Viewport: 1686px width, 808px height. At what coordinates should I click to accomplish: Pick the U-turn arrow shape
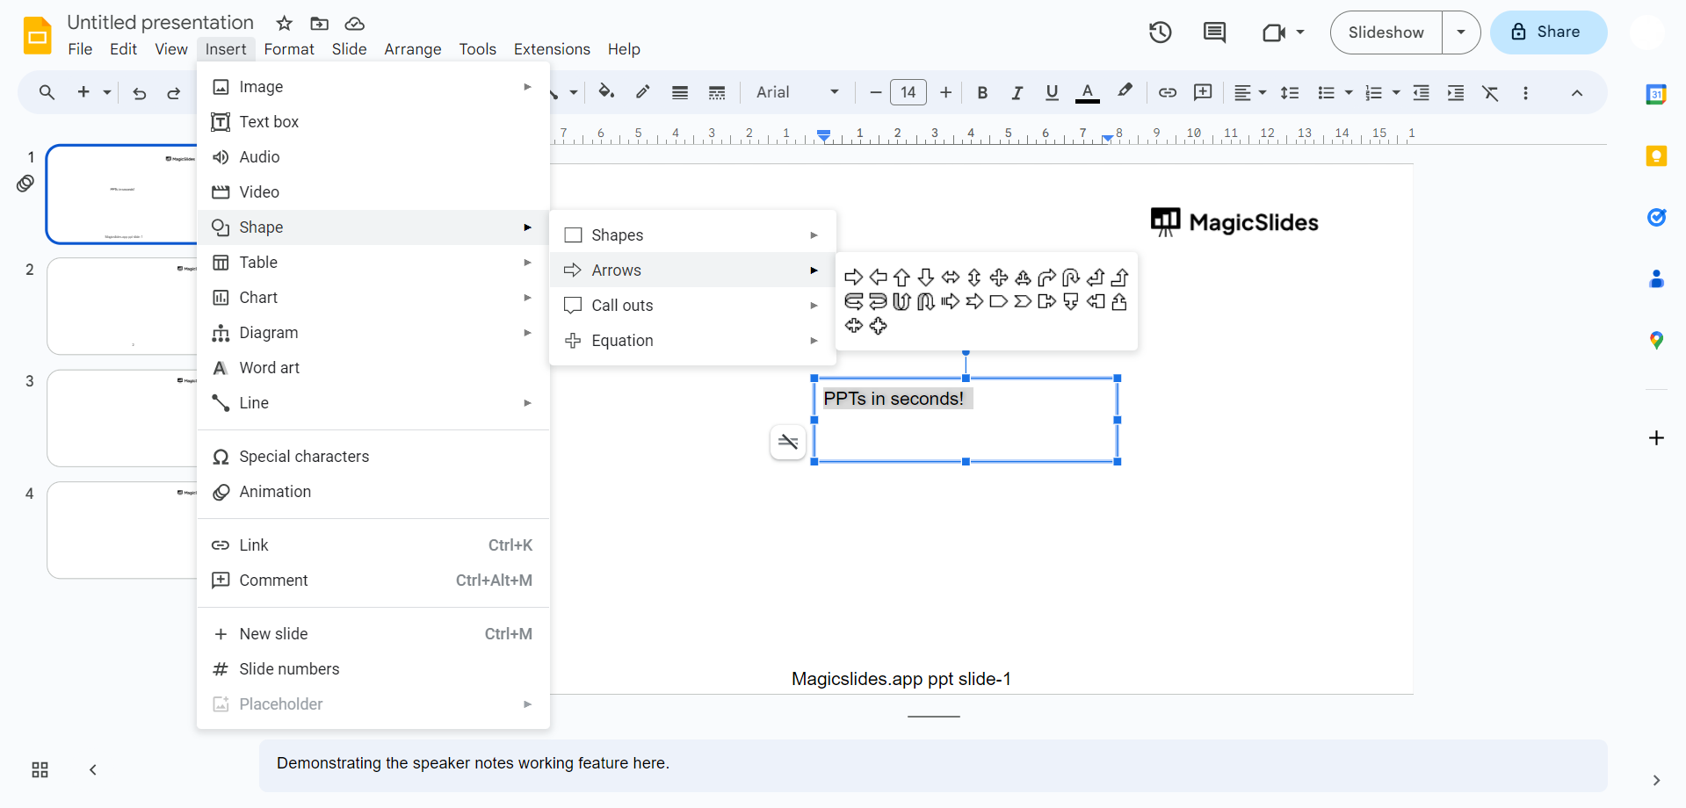[1071, 278]
